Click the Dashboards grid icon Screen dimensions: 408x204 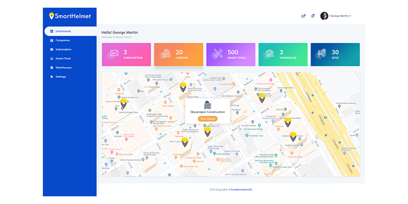click(x=52, y=31)
